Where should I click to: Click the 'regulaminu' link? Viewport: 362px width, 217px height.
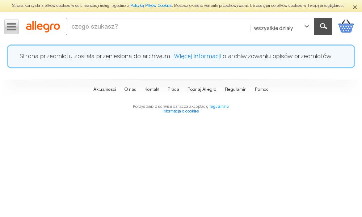pyautogui.click(x=219, y=107)
